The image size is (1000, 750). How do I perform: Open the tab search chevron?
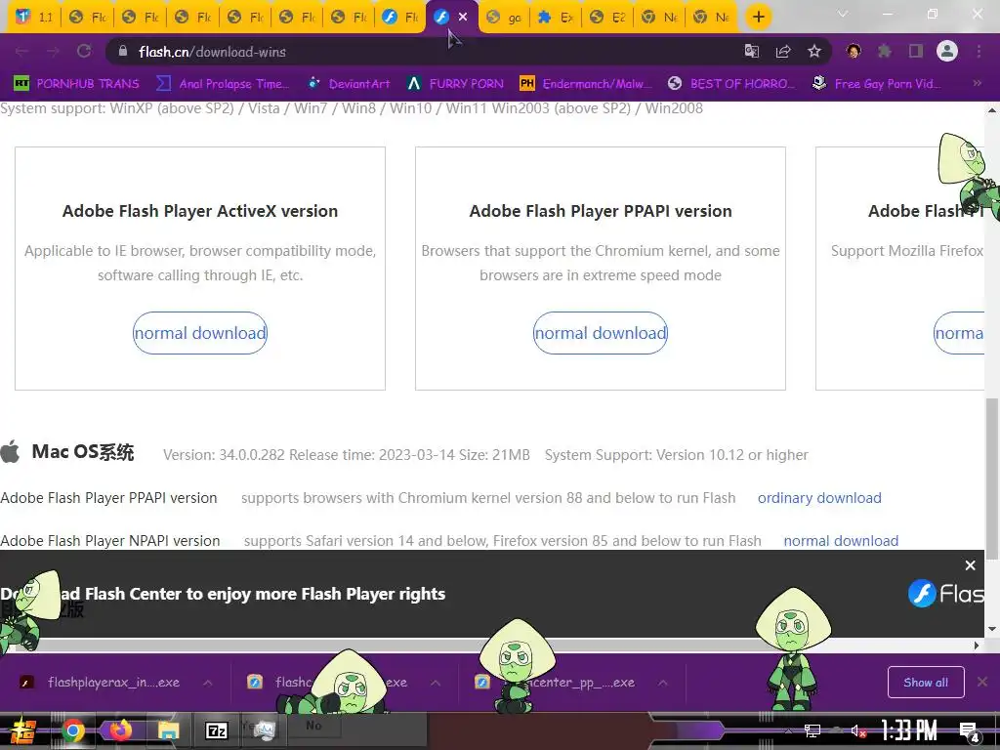pyautogui.click(x=843, y=14)
